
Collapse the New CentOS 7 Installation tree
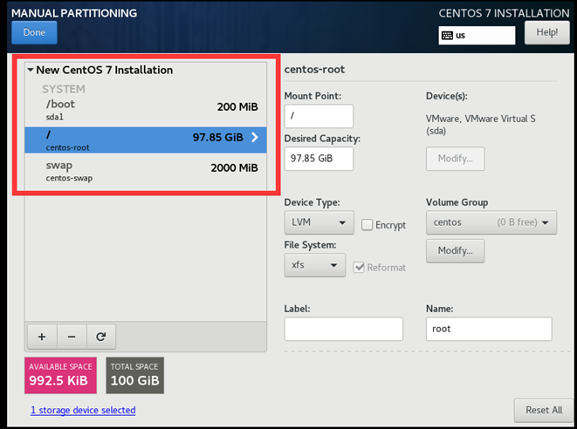[x=31, y=70]
